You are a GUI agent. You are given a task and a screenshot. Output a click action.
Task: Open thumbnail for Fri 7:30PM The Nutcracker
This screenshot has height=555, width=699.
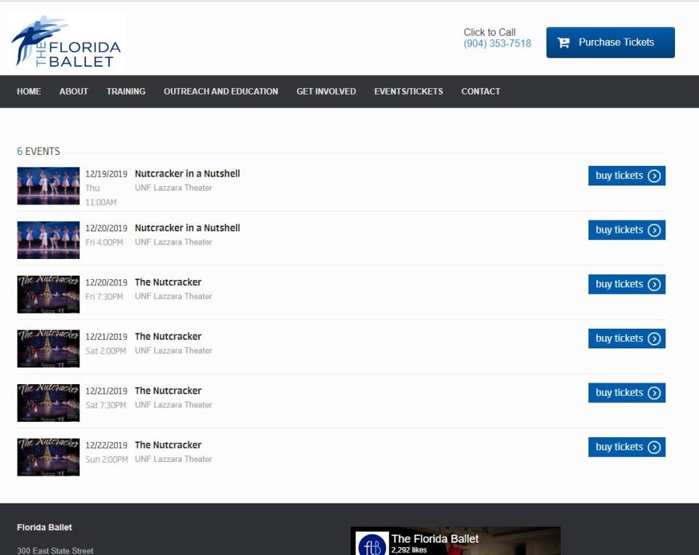pyautogui.click(x=48, y=295)
